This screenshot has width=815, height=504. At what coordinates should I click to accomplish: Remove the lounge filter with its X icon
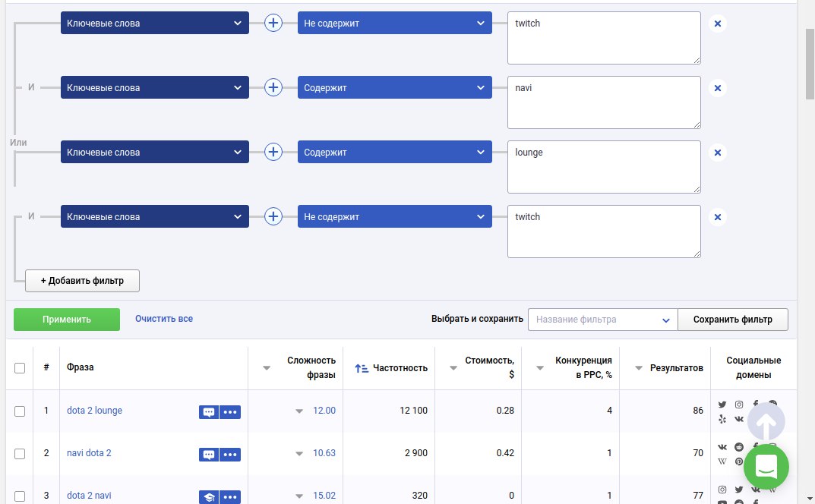[717, 153]
